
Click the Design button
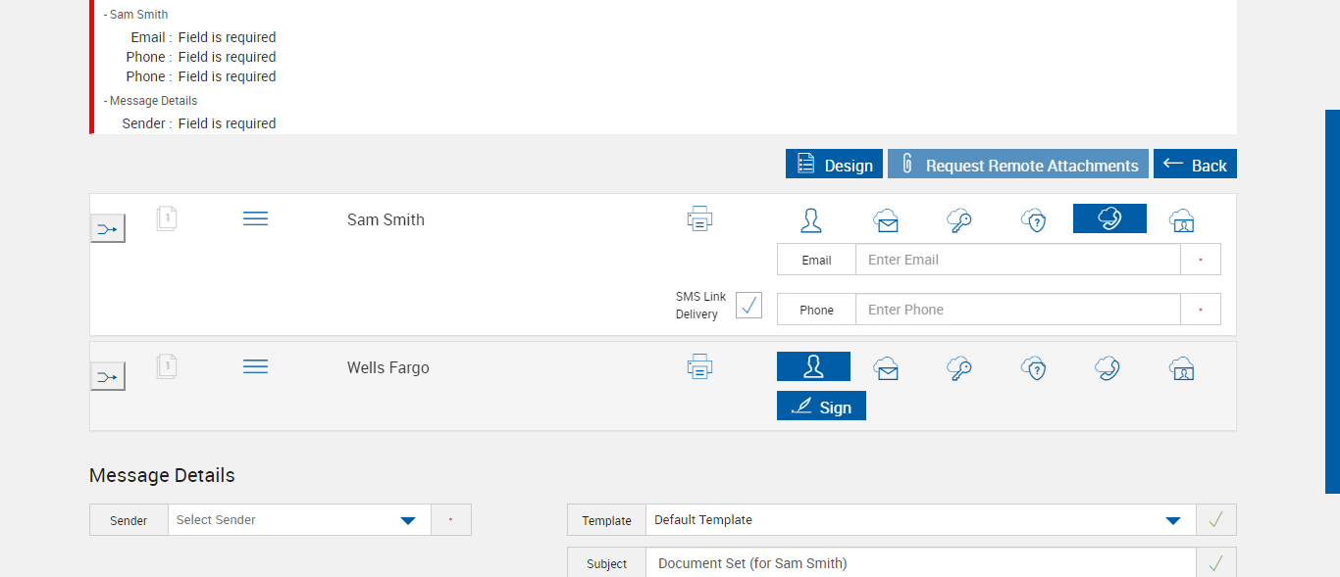[834, 165]
